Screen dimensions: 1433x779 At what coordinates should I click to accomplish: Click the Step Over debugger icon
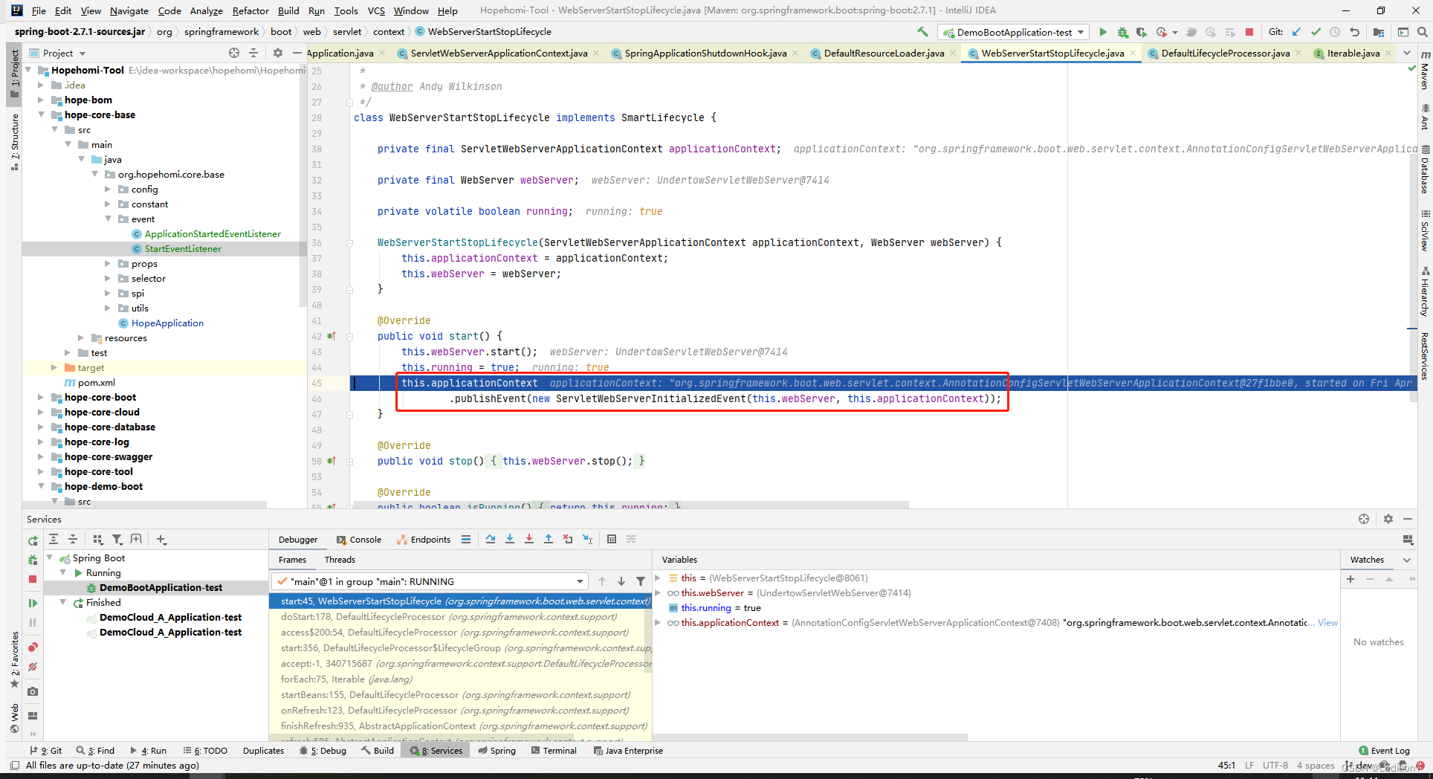coord(491,540)
